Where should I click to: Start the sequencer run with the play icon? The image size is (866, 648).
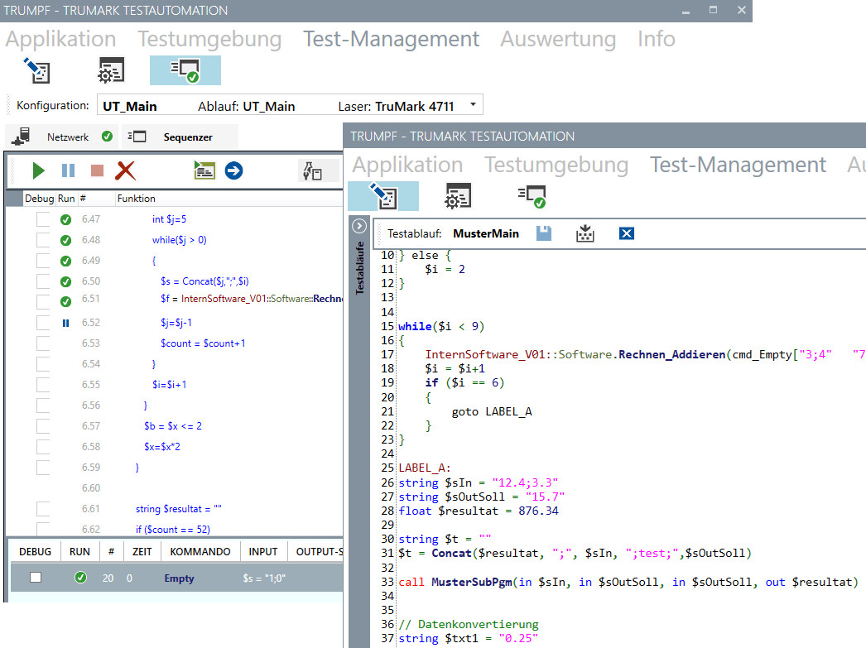pos(38,170)
